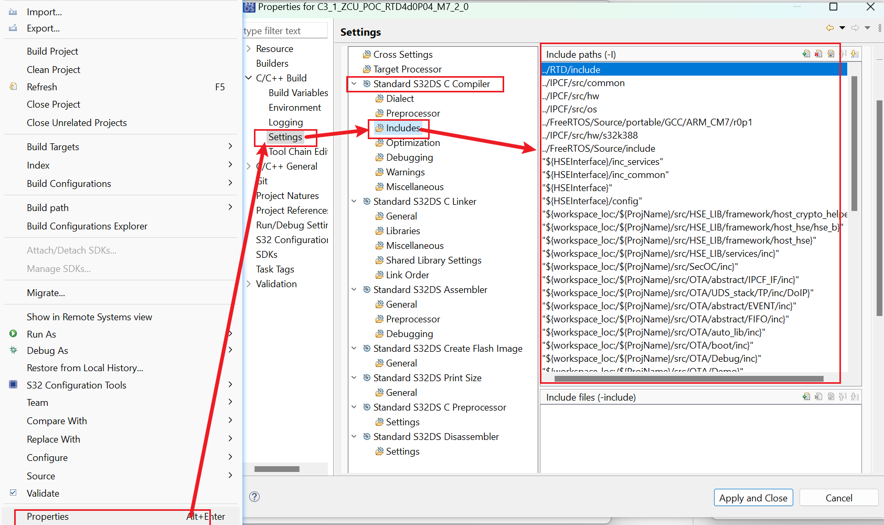This screenshot has height=525, width=884.
Task: Click the back navigation arrow
Action: [x=830, y=27]
